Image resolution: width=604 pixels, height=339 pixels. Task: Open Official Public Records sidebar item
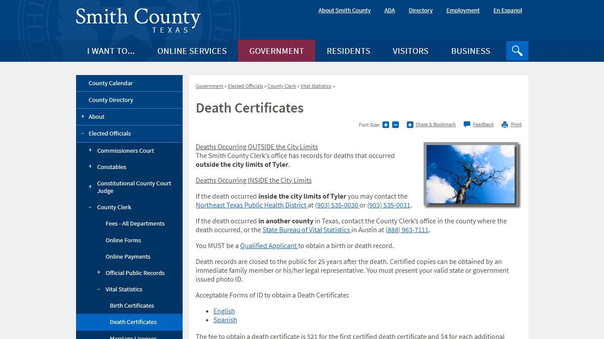pos(135,273)
